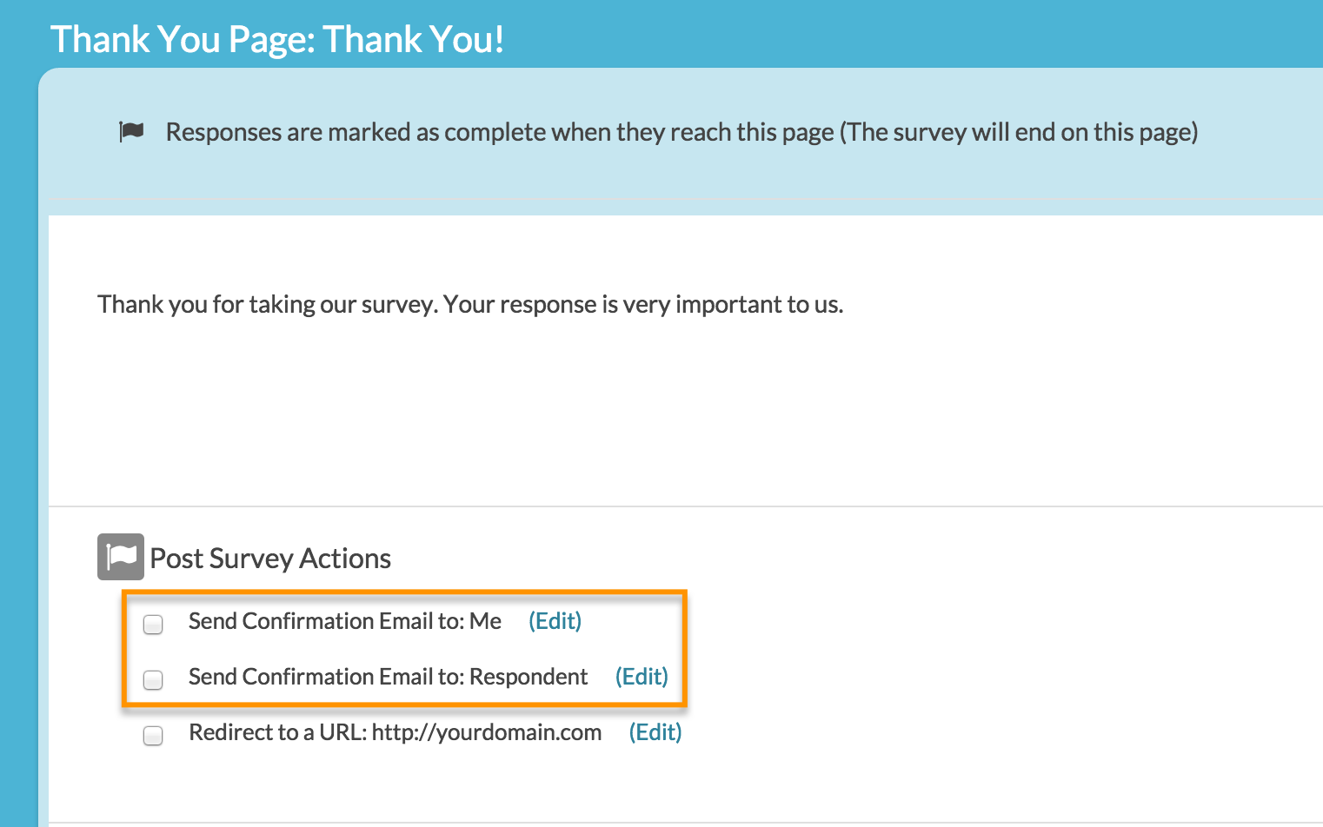Click the 'http://yourdomain.com' URL text
Image resolution: width=1323 pixels, height=827 pixels.
[x=486, y=733]
